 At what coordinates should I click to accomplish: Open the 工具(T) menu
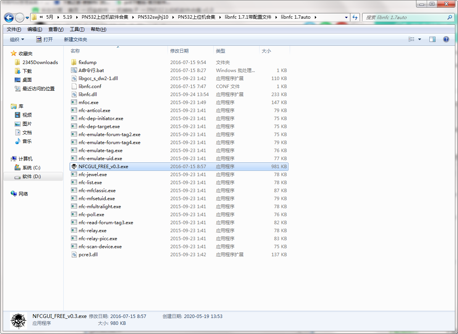coord(77,29)
